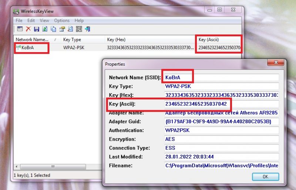The height and width of the screenshot is (190, 296).
Task: Open the View menu
Action: tap(44, 20)
